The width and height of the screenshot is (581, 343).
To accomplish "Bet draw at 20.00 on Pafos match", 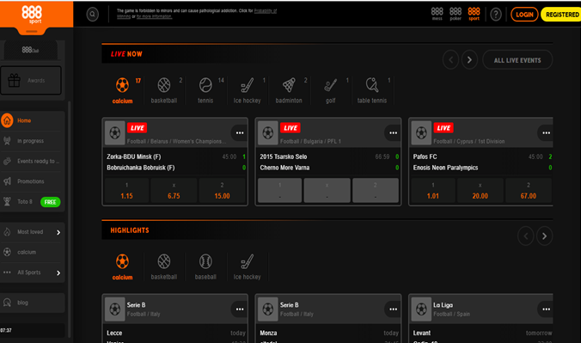I will pos(480,191).
